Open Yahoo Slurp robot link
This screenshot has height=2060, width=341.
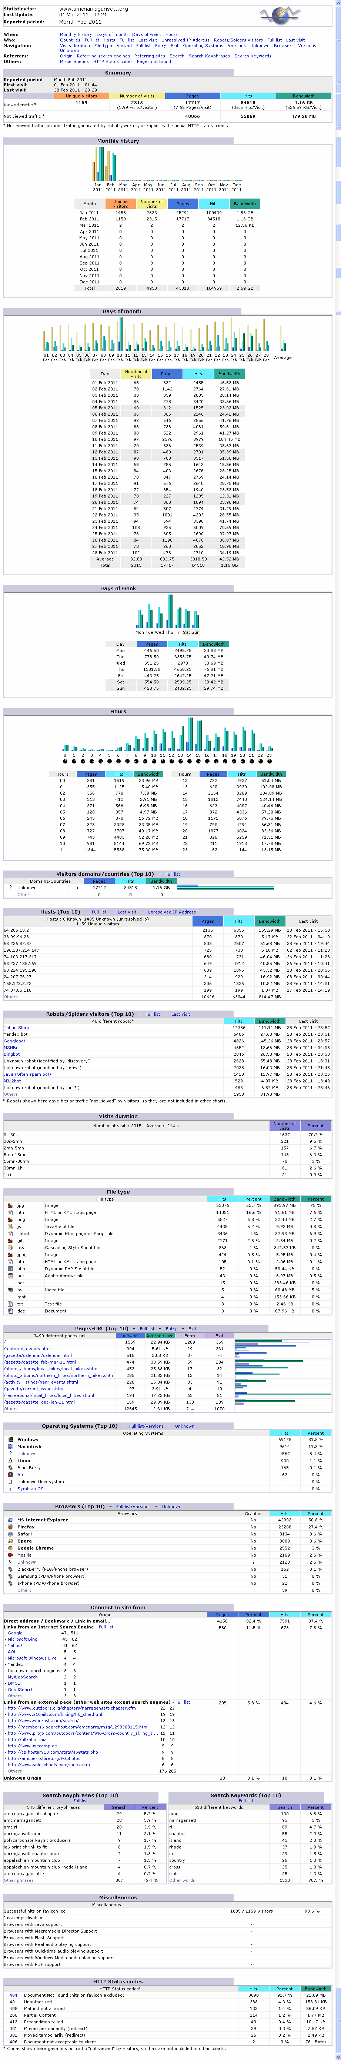pyautogui.click(x=16, y=1028)
